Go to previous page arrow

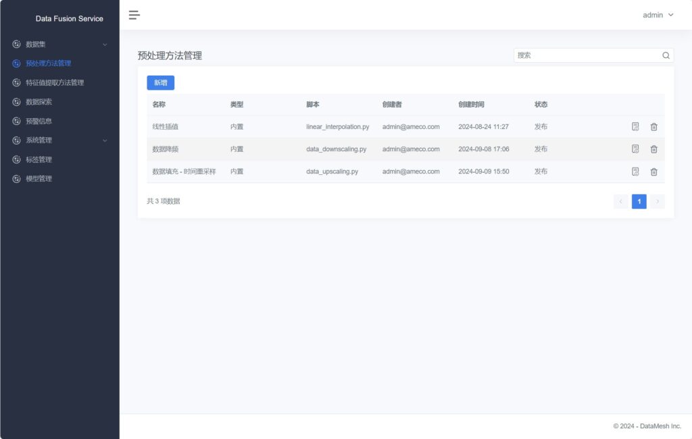tap(620, 202)
